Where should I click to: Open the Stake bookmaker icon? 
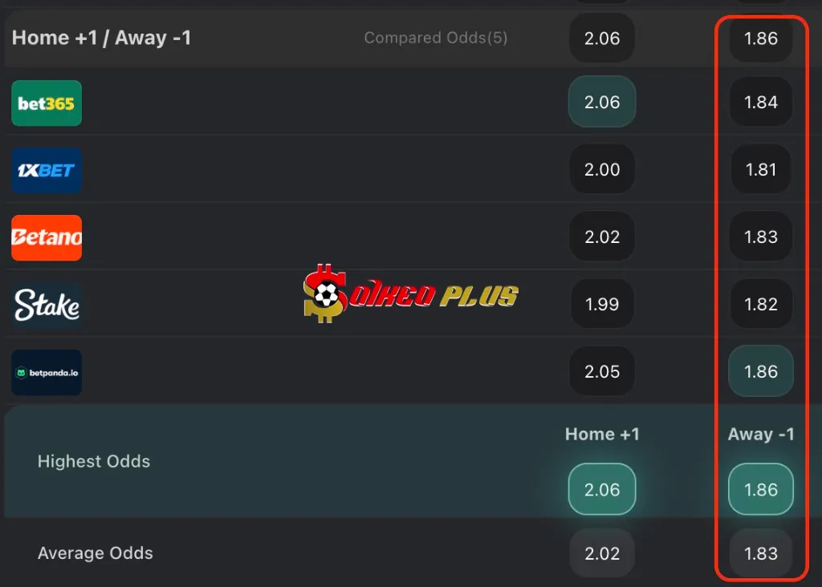(x=46, y=305)
